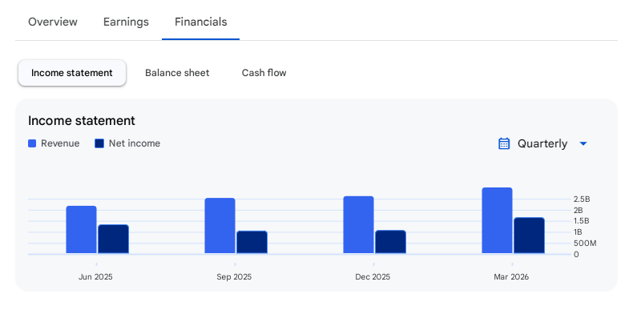The height and width of the screenshot is (310, 633).
Task: Select the Sep 2025 revenue bar
Action: [220, 226]
